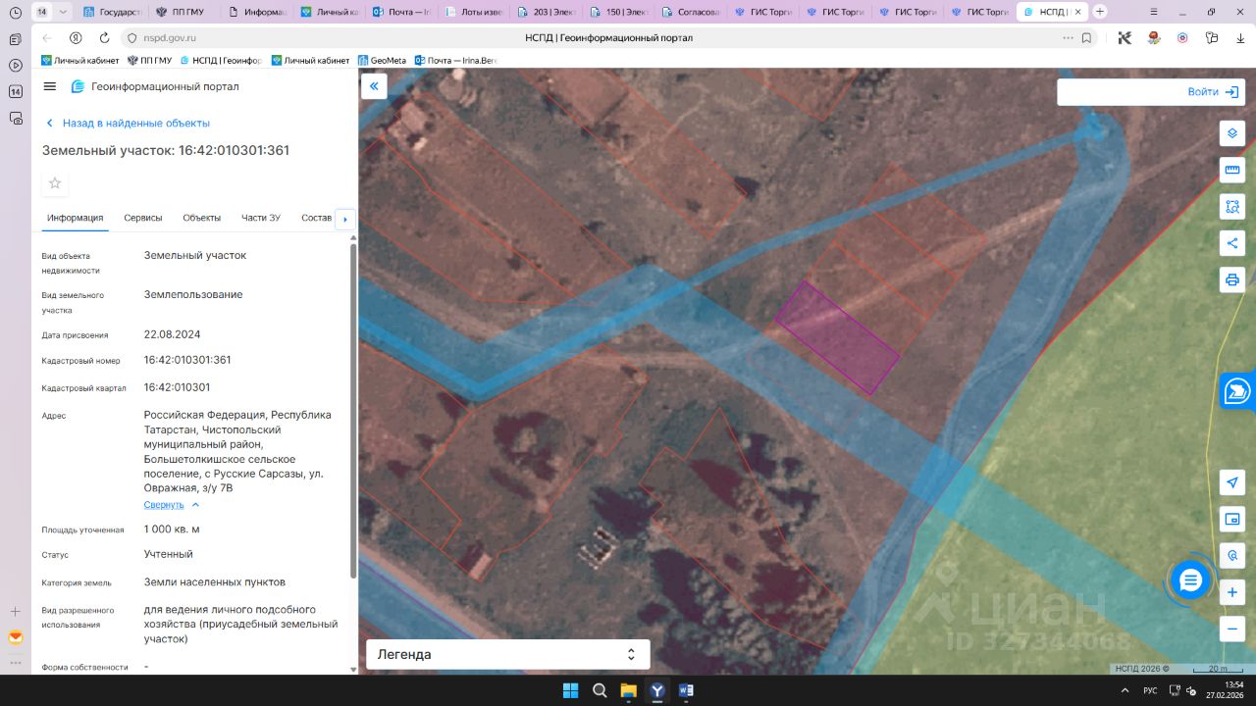Click the area value 1 000 кв. м
This screenshot has width=1256, height=706.
(x=172, y=529)
